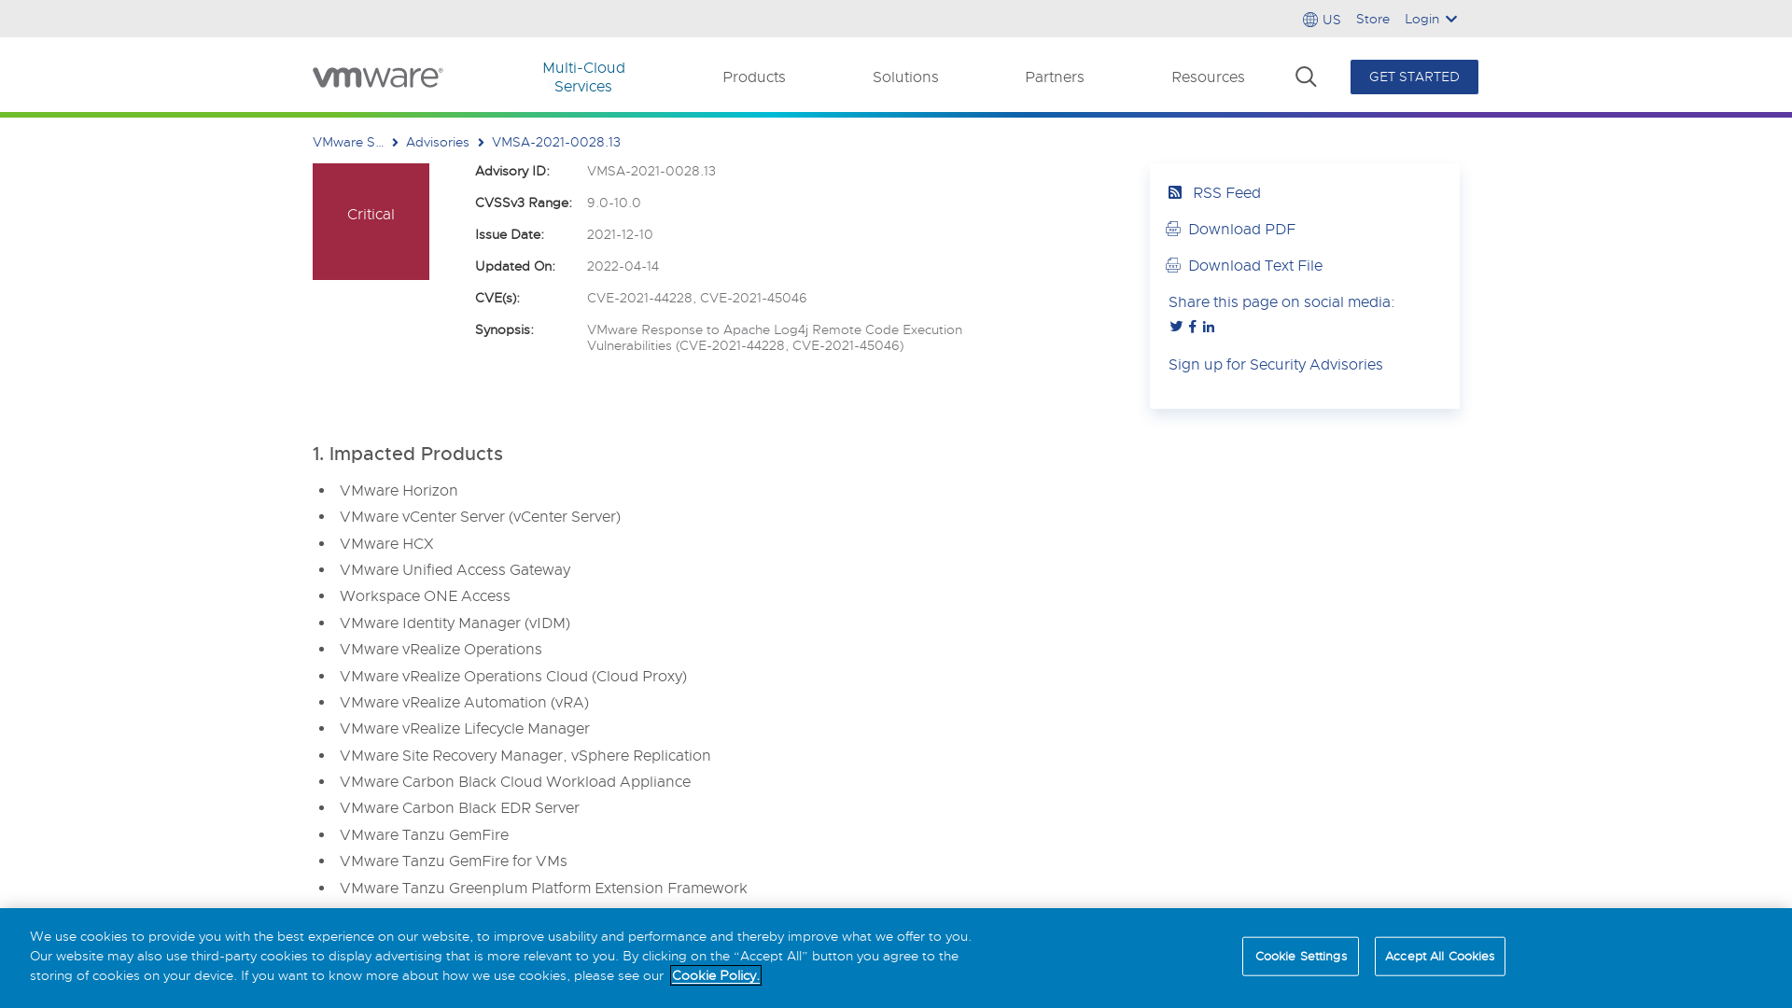
Task: Open the Products menu
Action: 754,77
